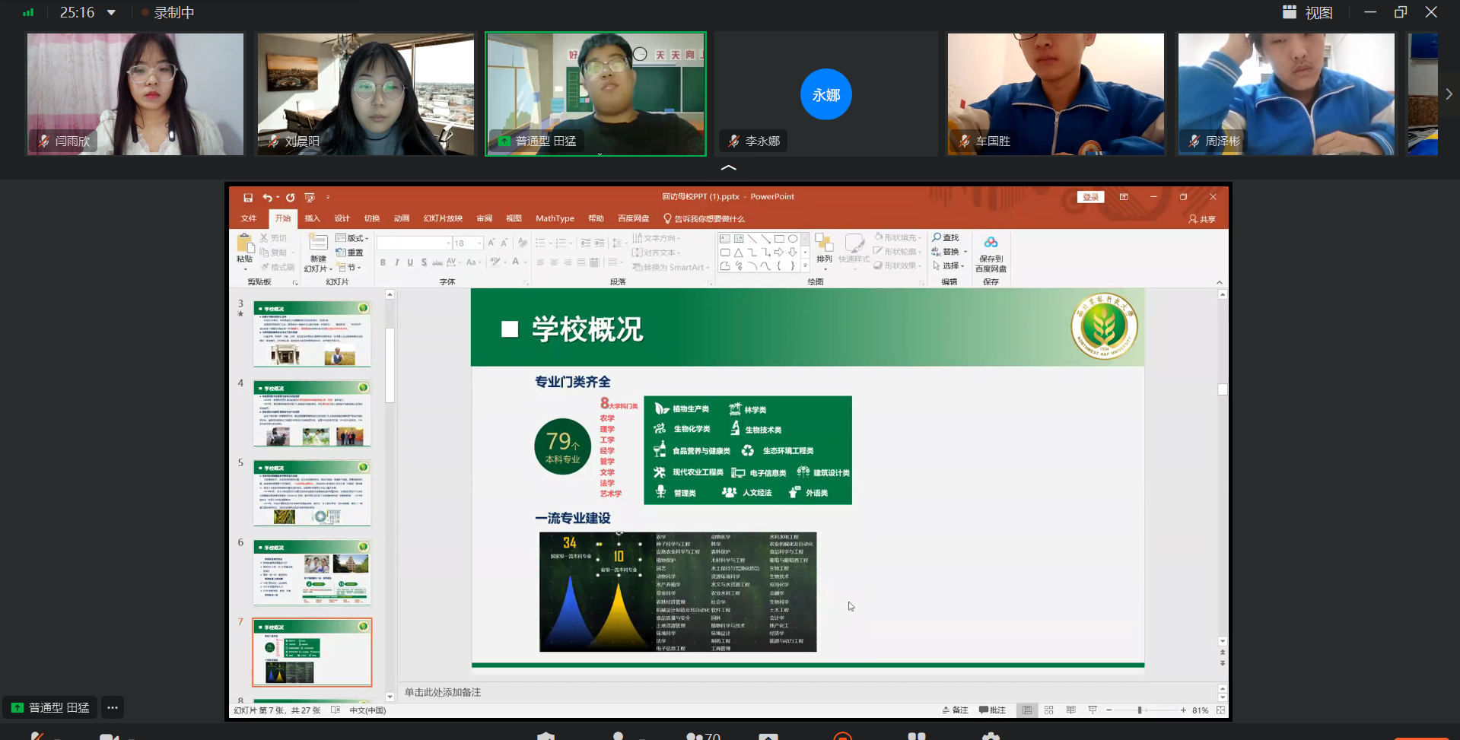Open the Insert (插入) ribbon tab
Screen dimensions: 1460x740
312,218
